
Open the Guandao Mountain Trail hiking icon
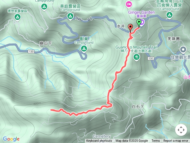137,57
